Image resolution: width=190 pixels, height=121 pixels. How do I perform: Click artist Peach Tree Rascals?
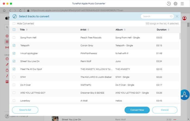coord(91,37)
